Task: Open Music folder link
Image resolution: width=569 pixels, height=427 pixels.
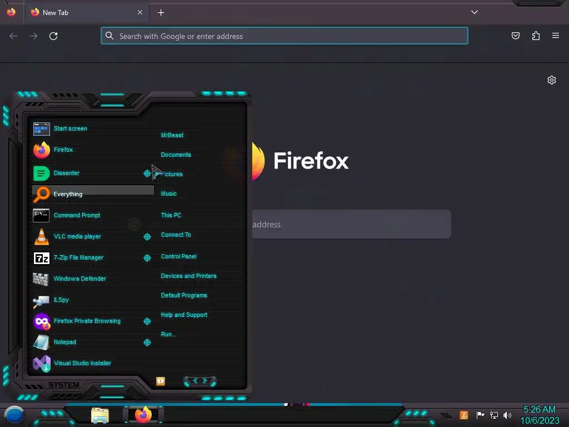Action: pyautogui.click(x=169, y=194)
